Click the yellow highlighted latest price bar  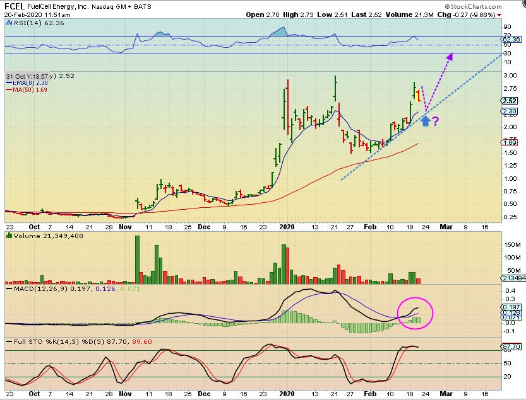point(418,96)
